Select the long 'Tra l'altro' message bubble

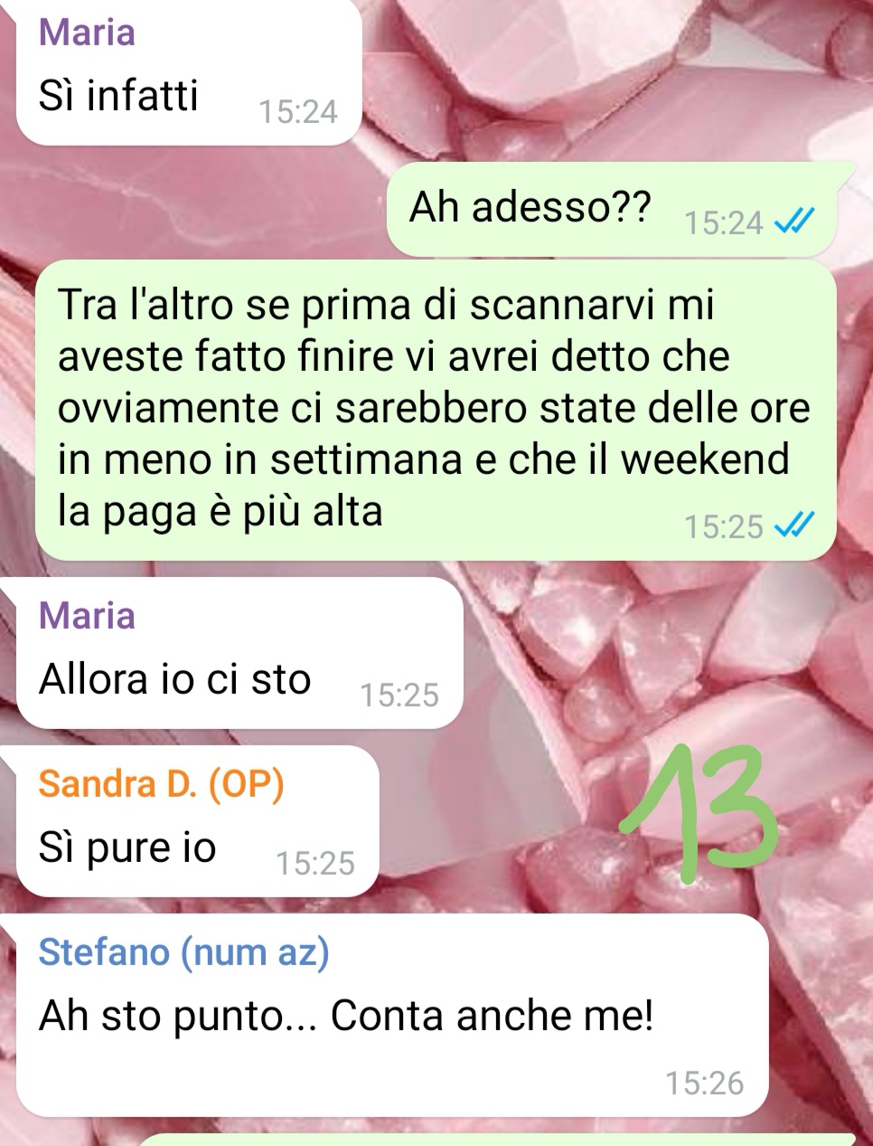[x=435, y=411]
